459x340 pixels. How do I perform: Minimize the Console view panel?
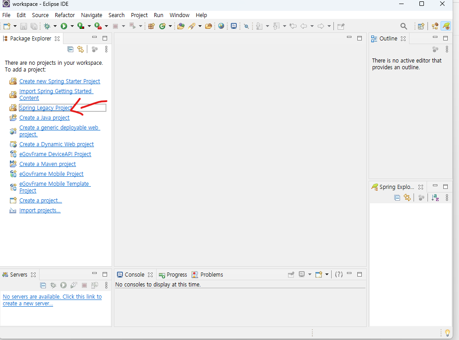(349, 273)
